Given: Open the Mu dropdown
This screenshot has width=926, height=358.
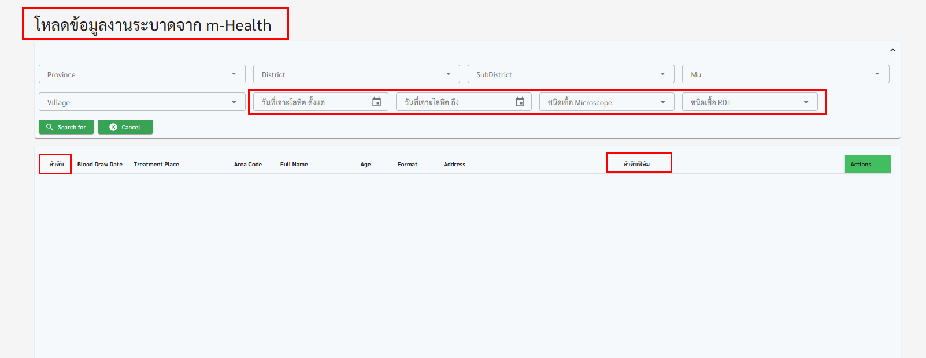Looking at the screenshot, I should (785, 74).
